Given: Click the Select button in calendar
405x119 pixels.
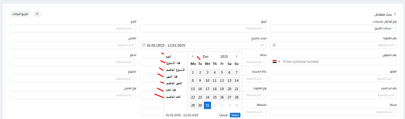Looking at the screenshot, I should tap(235, 115).
